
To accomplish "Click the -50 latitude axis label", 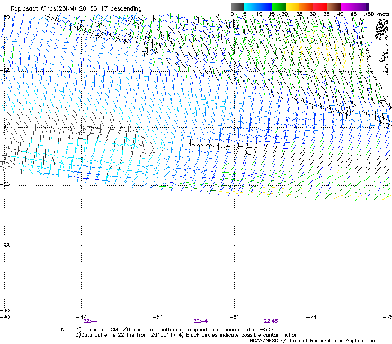I will pos(5,17).
